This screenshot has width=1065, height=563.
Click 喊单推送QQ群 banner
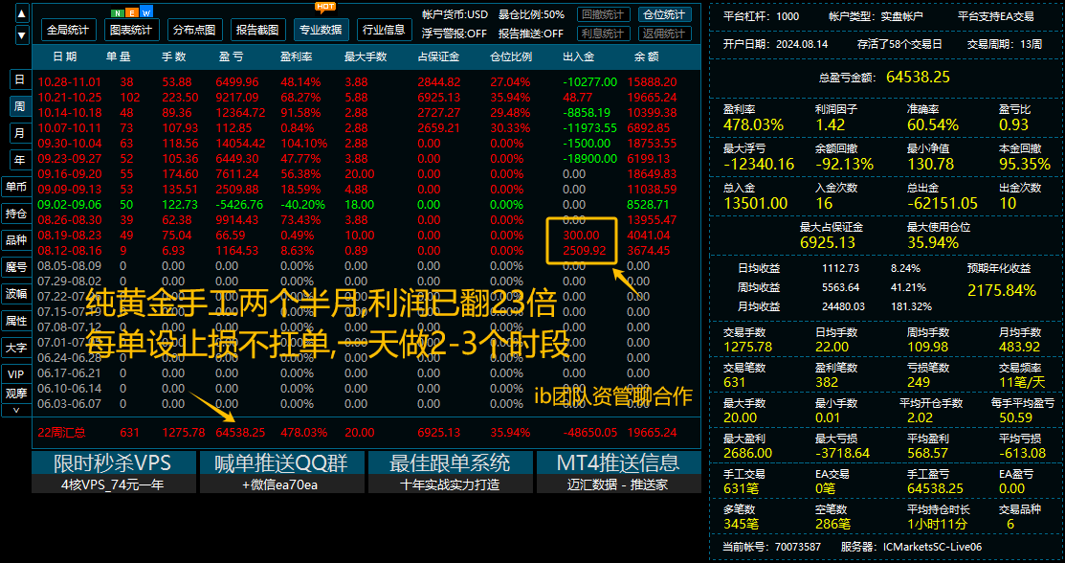pos(282,462)
